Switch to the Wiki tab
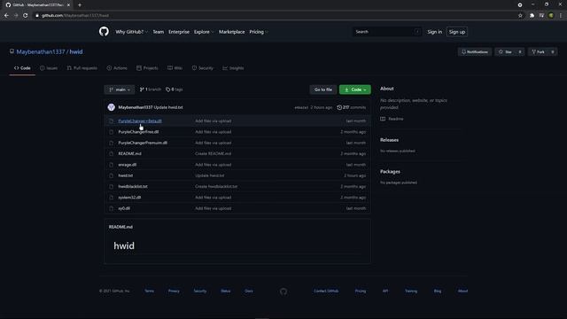 [175, 68]
